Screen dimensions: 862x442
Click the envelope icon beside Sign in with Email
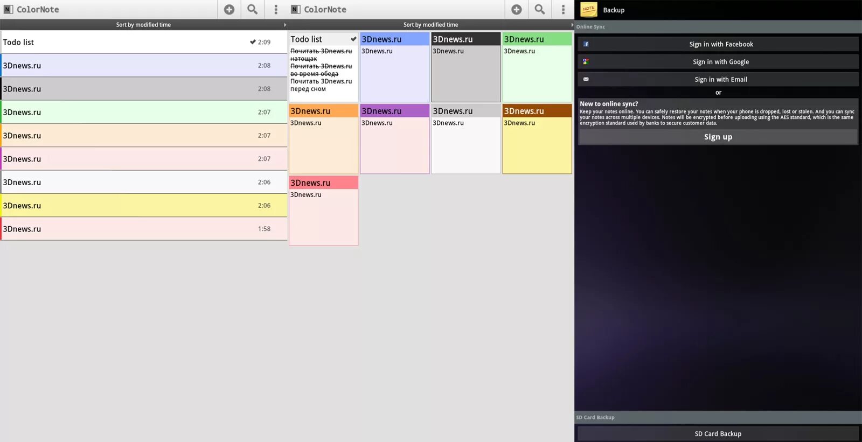586,79
